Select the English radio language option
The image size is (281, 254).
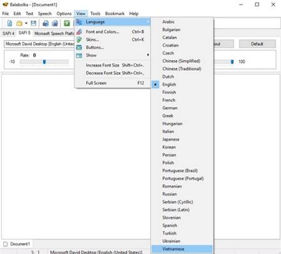(x=181, y=84)
